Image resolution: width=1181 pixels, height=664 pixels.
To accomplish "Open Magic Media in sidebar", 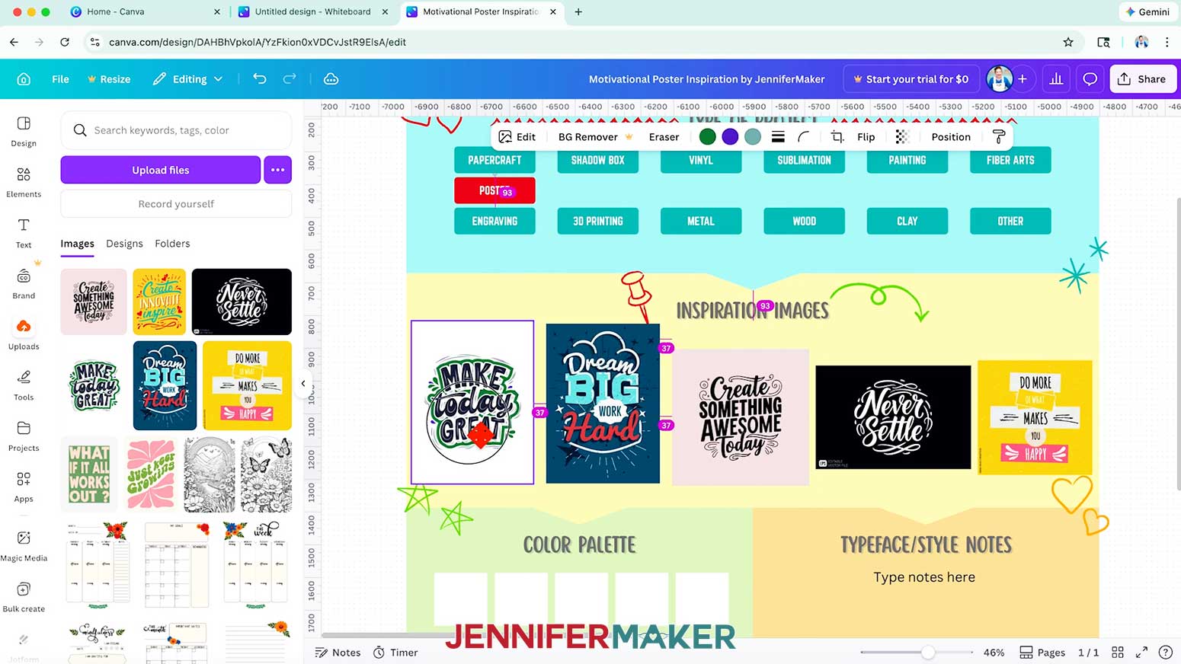I will 24,546.
